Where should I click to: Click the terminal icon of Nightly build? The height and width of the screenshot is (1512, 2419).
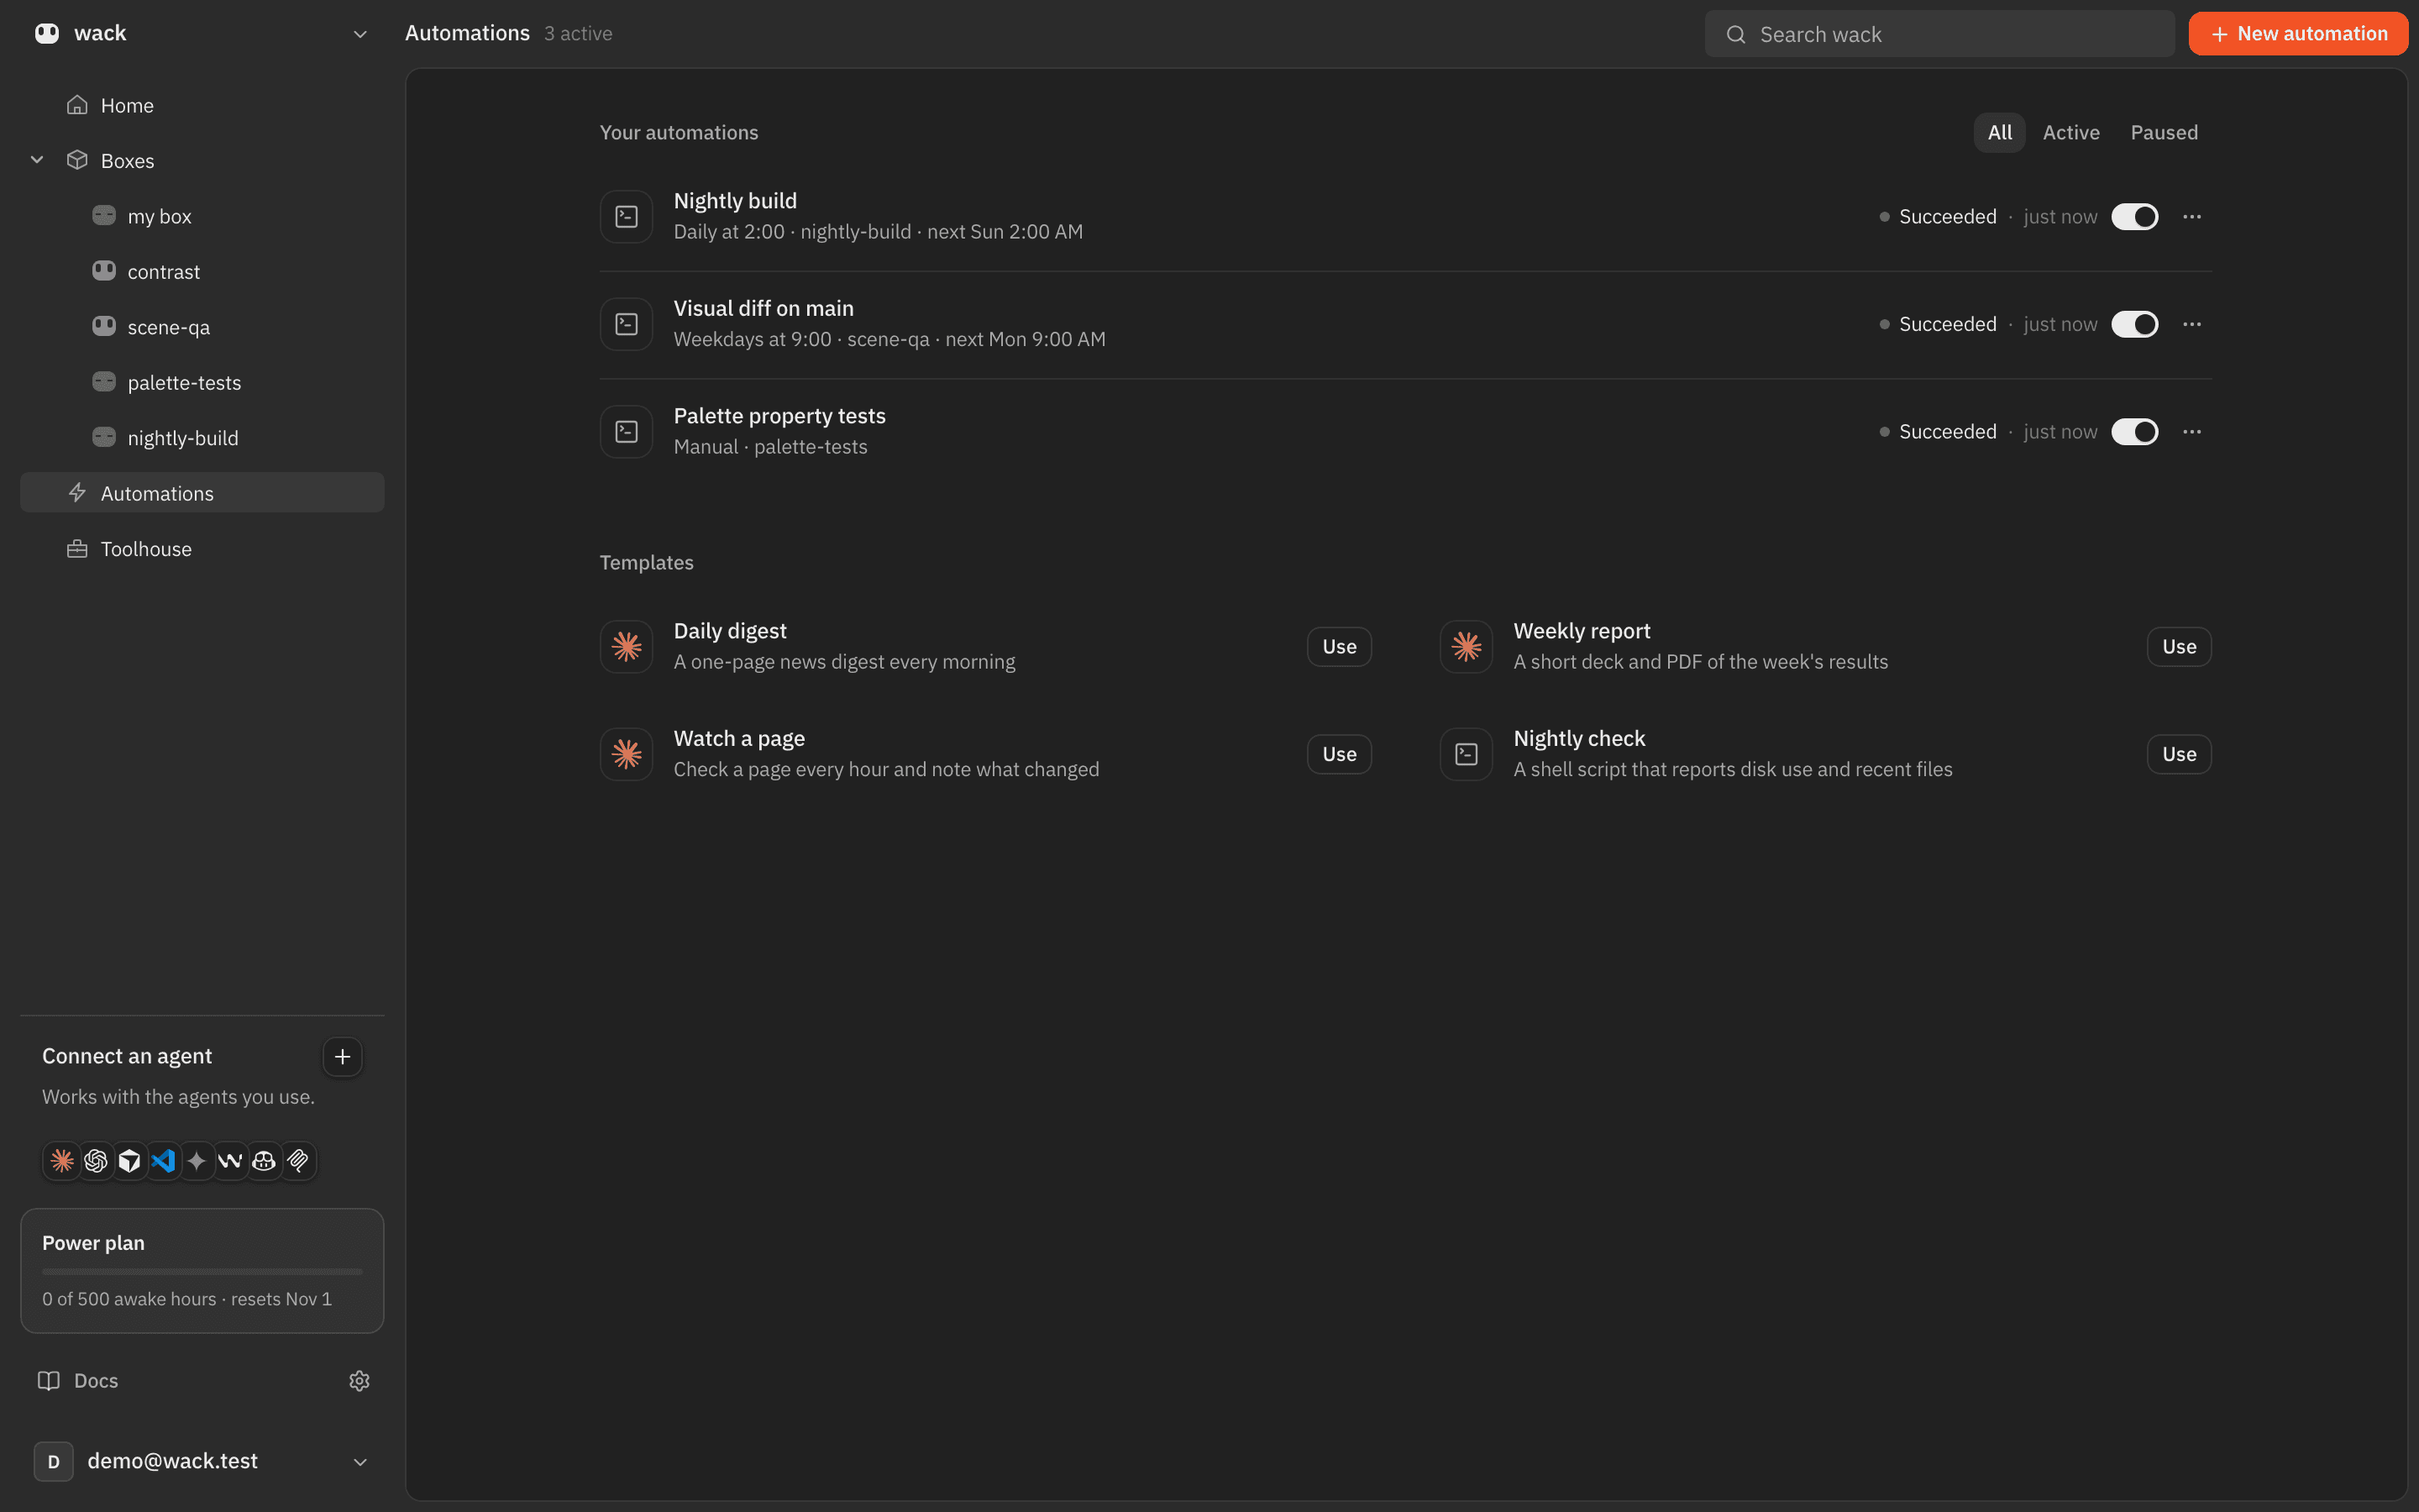(x=627, y=217)
